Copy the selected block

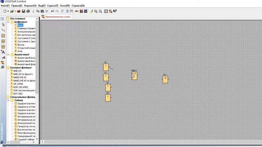coord(38,11)
